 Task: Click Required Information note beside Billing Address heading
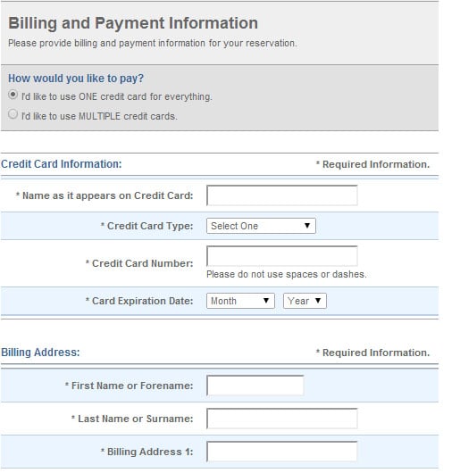[372, 353]
